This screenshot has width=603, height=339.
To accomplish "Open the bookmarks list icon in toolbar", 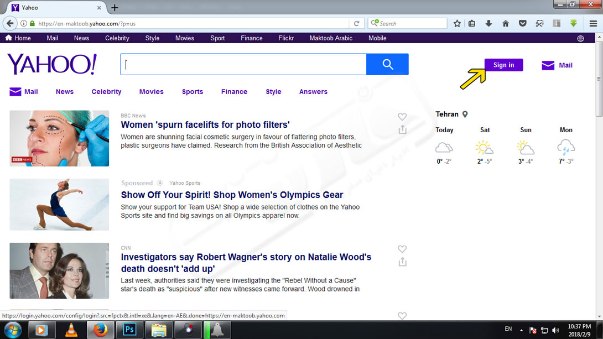I will point(472,23).
